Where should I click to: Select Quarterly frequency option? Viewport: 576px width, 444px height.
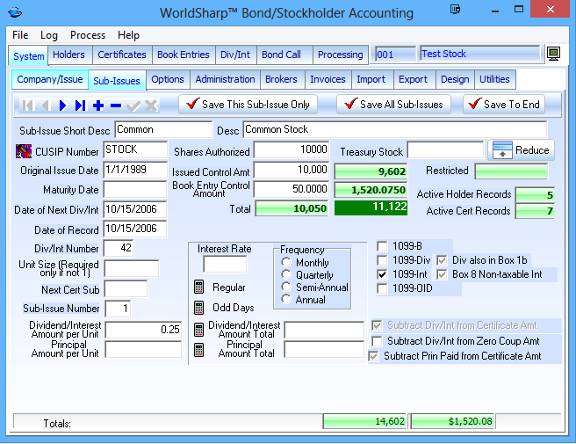(286, 274)
